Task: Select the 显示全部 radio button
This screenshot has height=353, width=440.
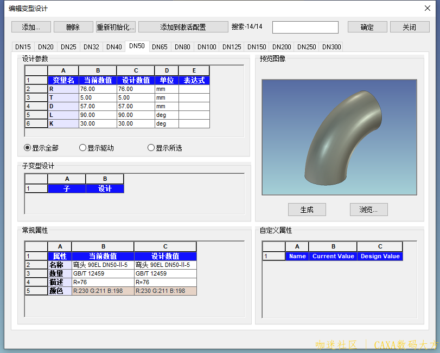Action: 41,148
